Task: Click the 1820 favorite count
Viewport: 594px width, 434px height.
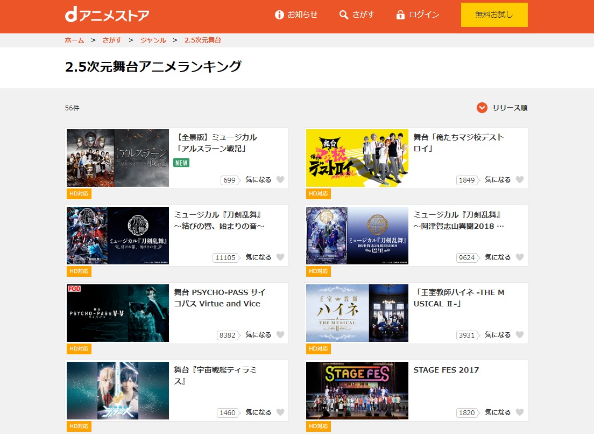Action: tap(468, 413)
